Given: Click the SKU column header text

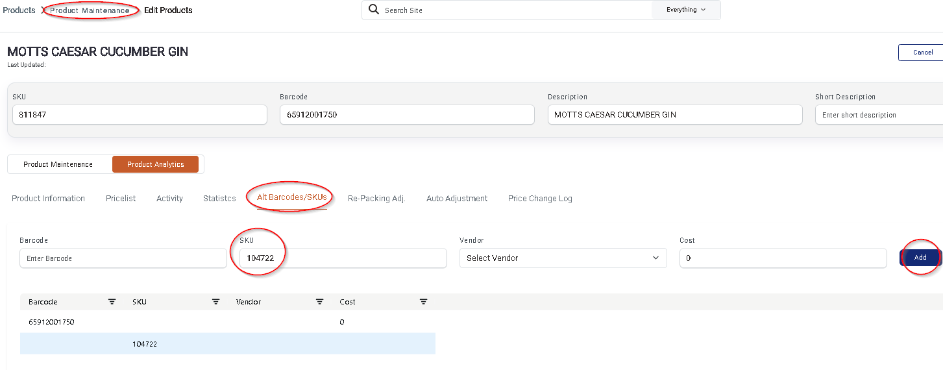Looking at the screenshot, I should pos(139,302).
